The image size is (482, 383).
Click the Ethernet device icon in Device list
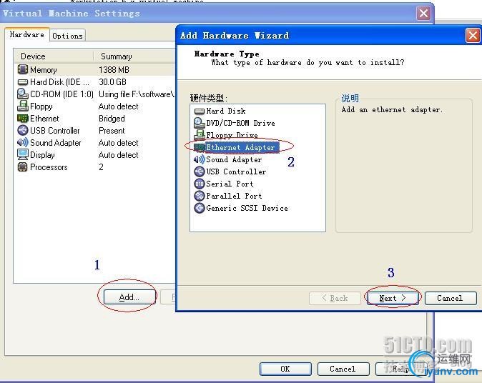point(23,118)
